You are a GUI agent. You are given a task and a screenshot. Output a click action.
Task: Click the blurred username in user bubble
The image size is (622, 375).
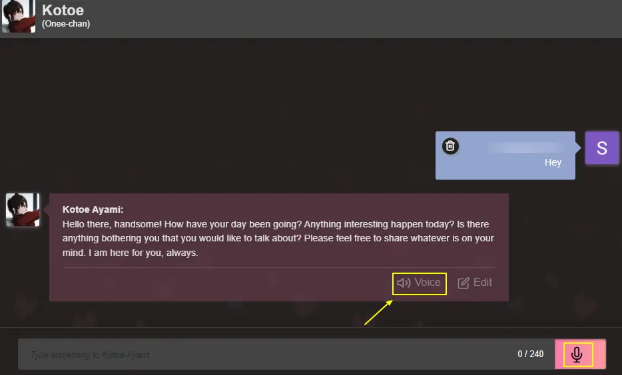tap(526, 147)
